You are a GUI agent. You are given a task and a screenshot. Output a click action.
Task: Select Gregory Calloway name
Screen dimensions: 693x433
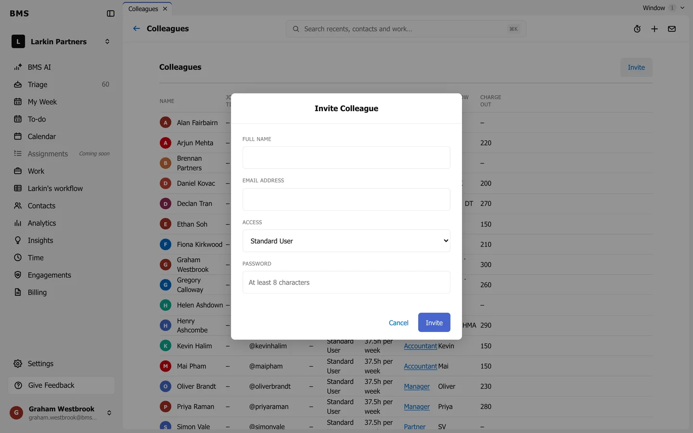click(190, 285)
